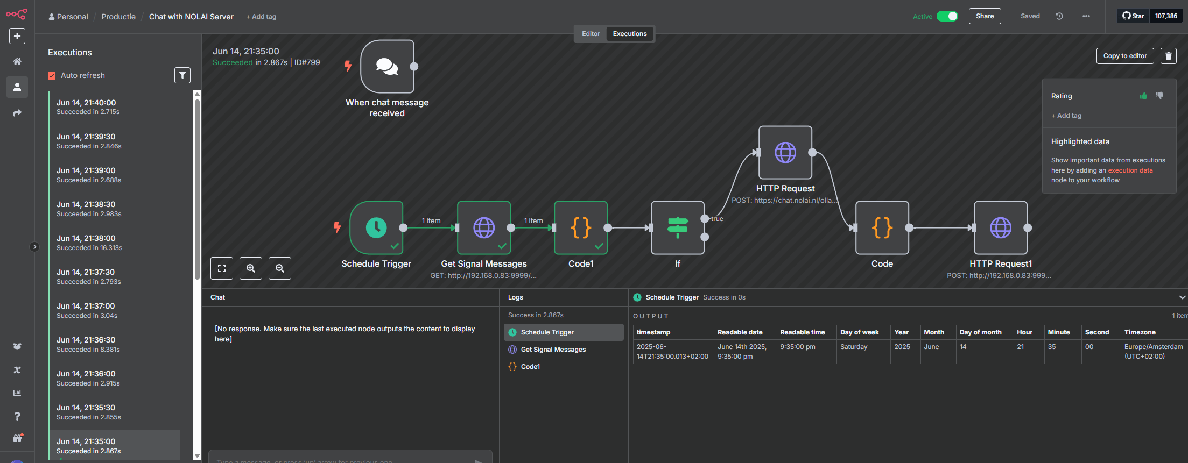Click the n8n logo icon
This screenshot has width=1188, height=463.
point(17,14)
